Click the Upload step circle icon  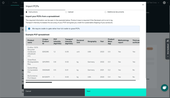pyautogui.click(x=66, y=12)
